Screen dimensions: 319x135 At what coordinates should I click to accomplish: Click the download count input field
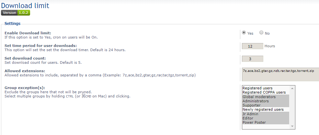tap(252, 59)
